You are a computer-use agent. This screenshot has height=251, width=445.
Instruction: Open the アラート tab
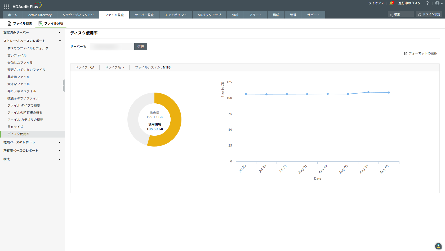(x=256, y=15)
